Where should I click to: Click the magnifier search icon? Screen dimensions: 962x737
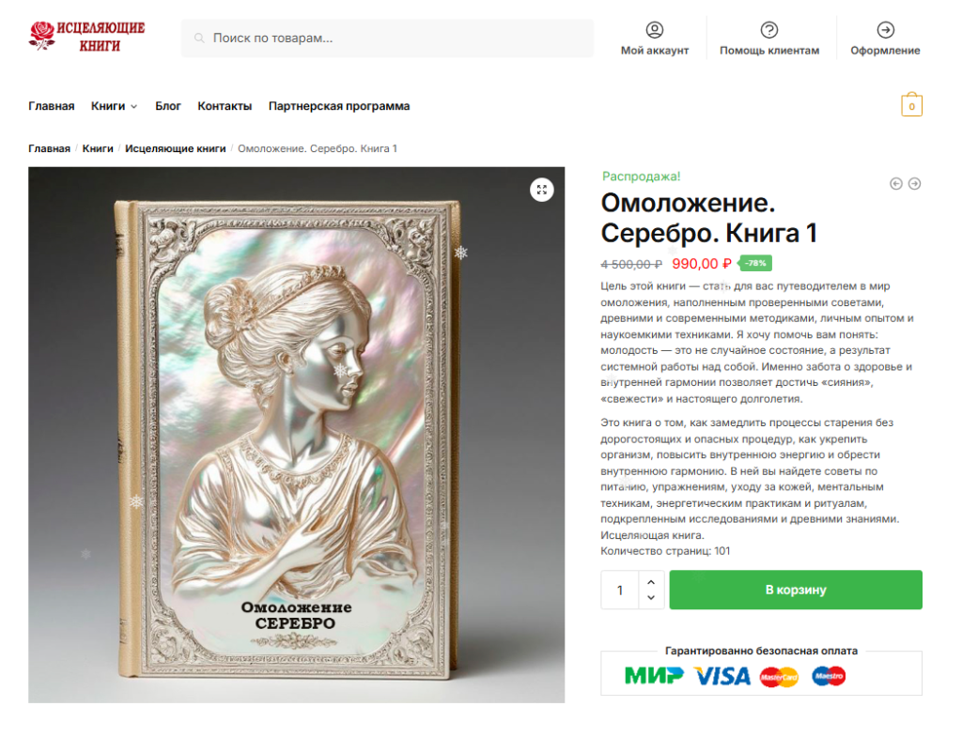click(x=199, y=38)
